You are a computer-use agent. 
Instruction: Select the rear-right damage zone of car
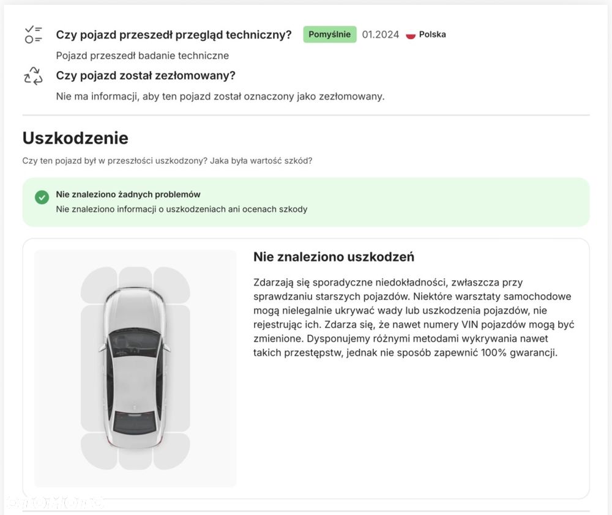(x=172, y=451)
